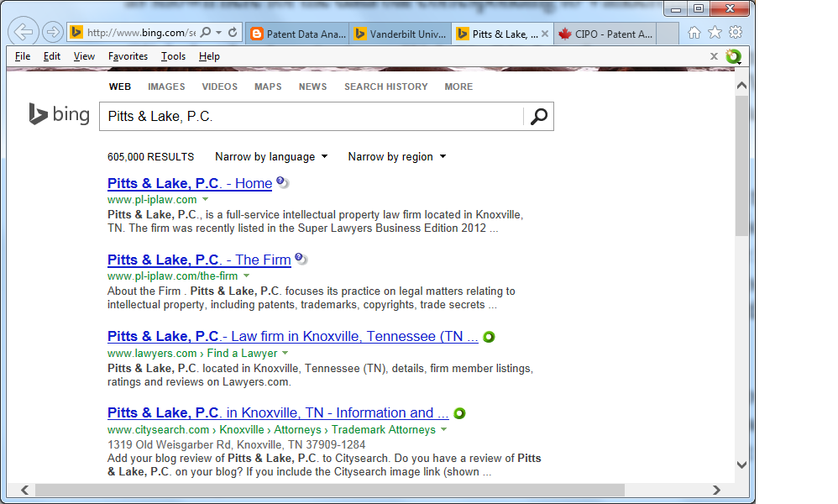This screenshot has height=504, width=838.
Task: Switch to IMAGES search results
Action: click(x=166, y=87)
